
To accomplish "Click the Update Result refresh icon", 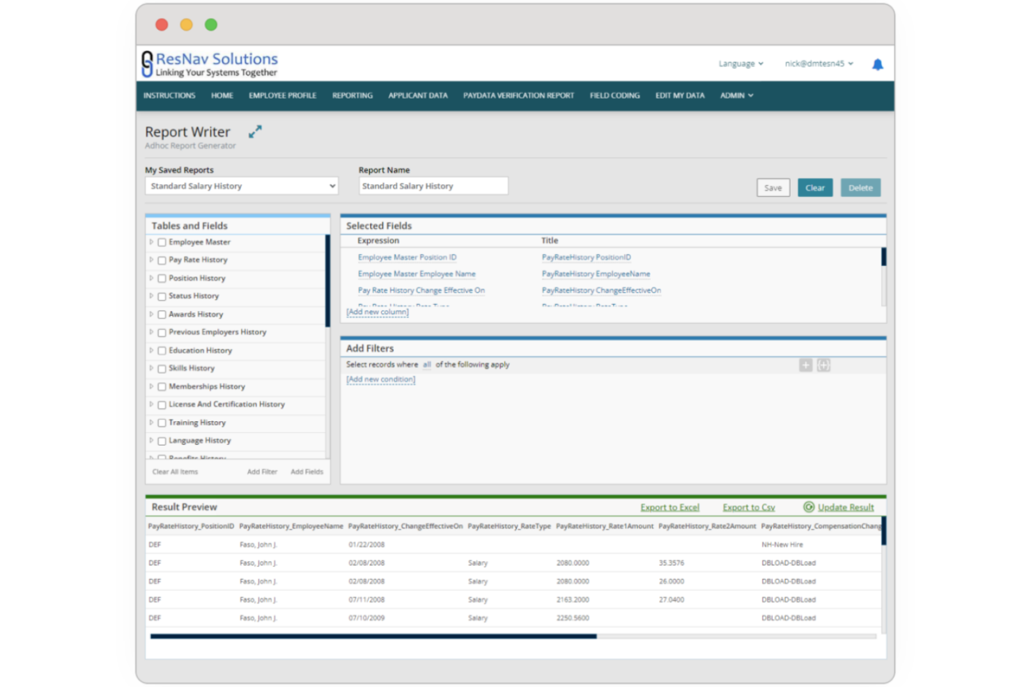I will pos(809,507).
